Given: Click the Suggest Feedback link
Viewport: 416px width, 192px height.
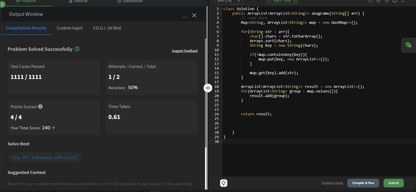Looking at the screenshot, I should [x=185, y=51].
